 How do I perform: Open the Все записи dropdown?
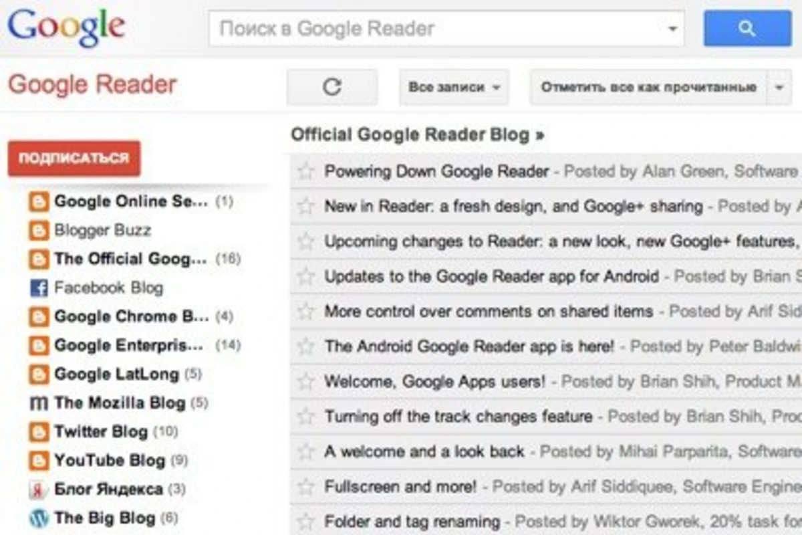pos(454,87)
